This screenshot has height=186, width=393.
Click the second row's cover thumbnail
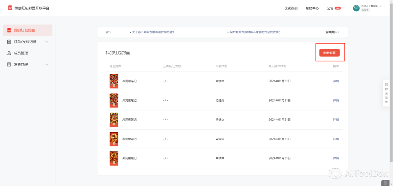pyautogui.click(x=114, y=101)
